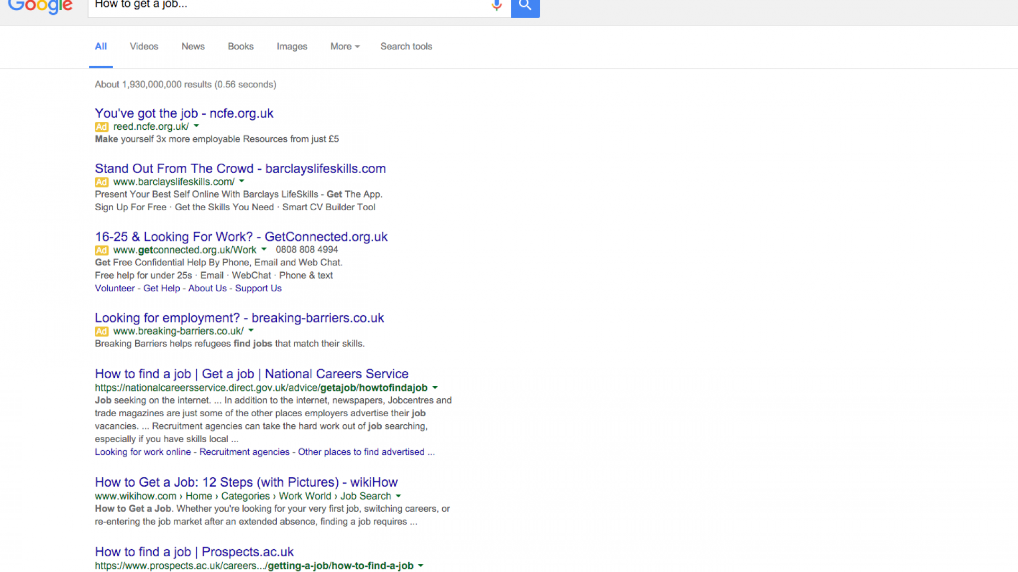Click phone number 0808 808 4994
This screenshot has height=572, width=1018.
pos(307,249)
